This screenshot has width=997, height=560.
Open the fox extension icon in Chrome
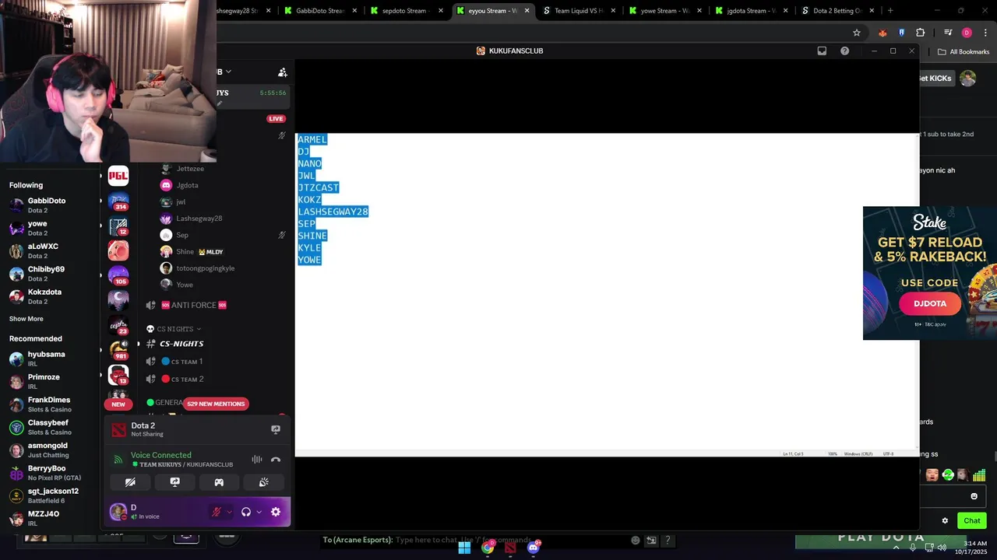(883, 33)
